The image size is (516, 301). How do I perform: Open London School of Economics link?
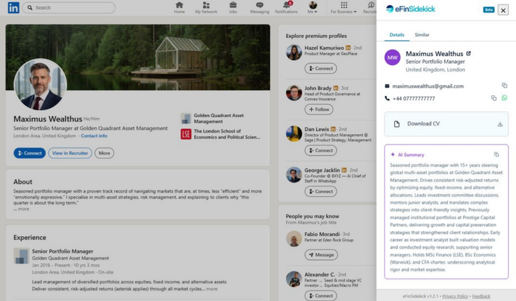pyautogui.click(x=221, y=134)
